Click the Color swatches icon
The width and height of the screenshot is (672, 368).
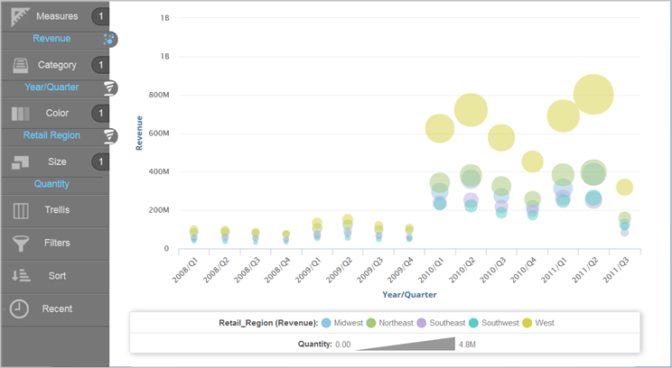pos(20,114)
